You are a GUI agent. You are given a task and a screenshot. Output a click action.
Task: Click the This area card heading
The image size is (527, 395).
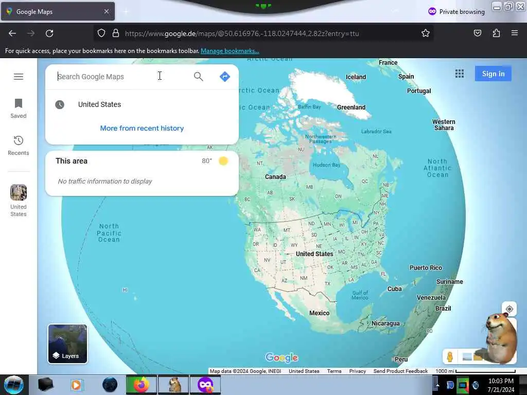(x=72, y=161)
